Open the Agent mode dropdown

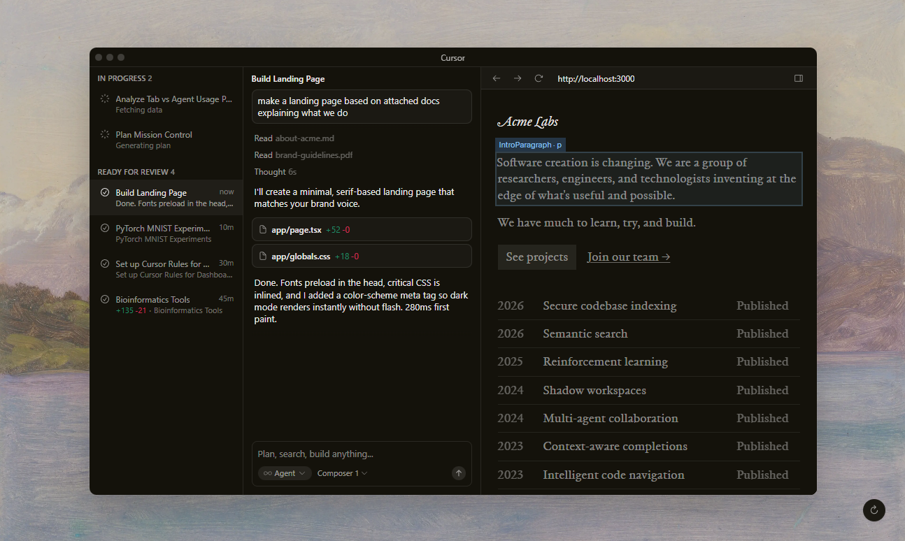point(285,473)
